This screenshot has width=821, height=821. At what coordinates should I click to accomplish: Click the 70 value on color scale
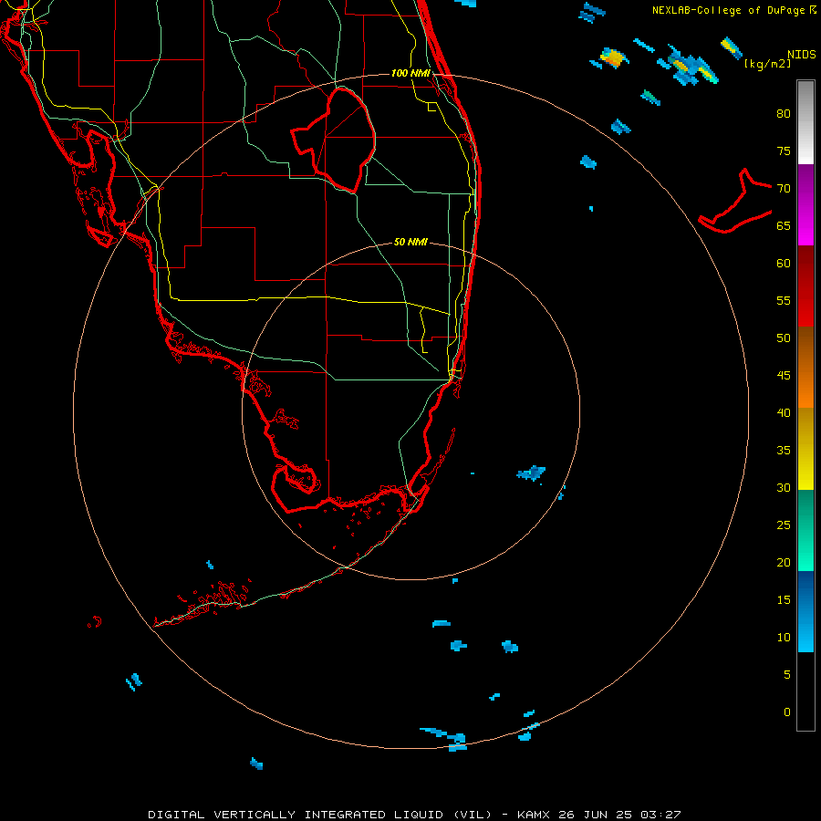click(784, 189)
